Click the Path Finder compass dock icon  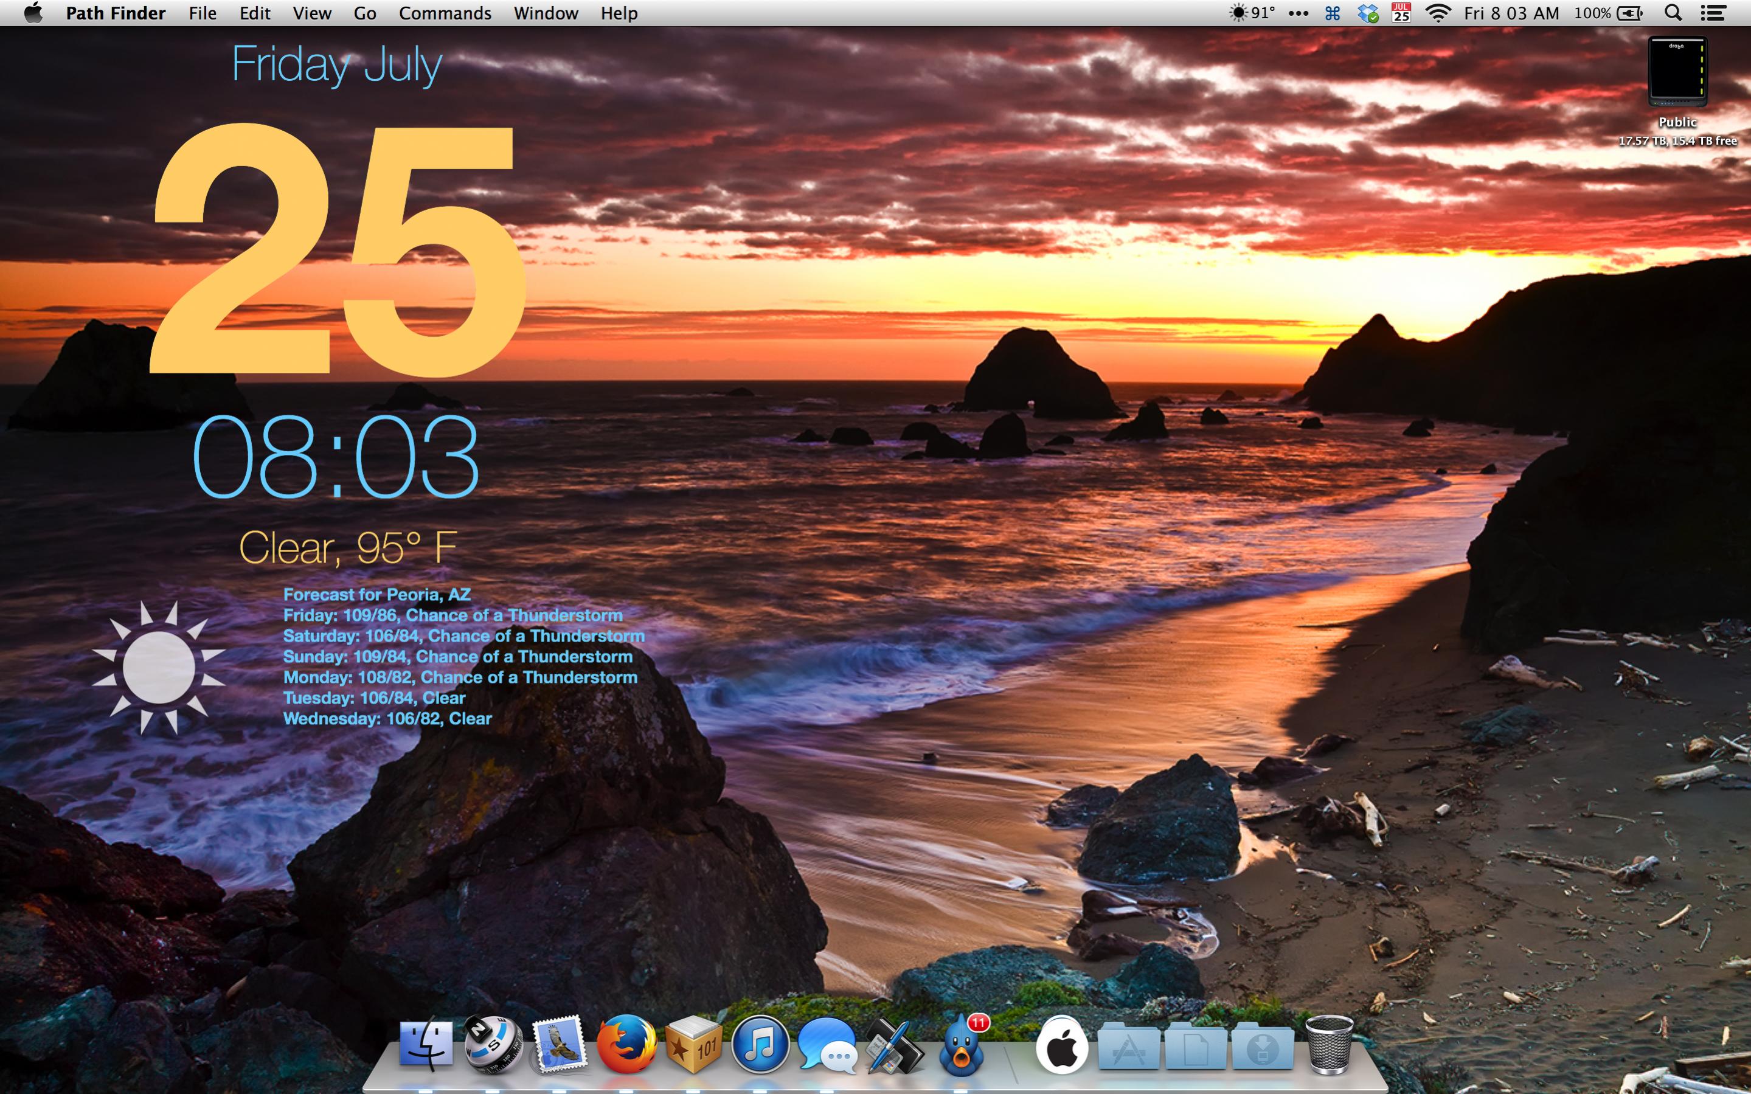492,1045
